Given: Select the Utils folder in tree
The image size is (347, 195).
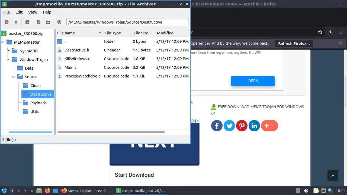Looking at the screenshot, I should coord(34,112).
